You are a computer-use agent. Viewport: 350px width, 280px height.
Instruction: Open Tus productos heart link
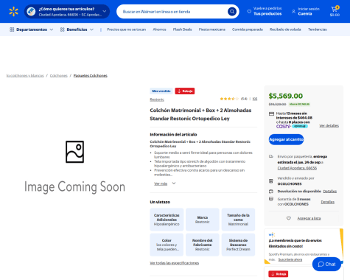(265, 12)
